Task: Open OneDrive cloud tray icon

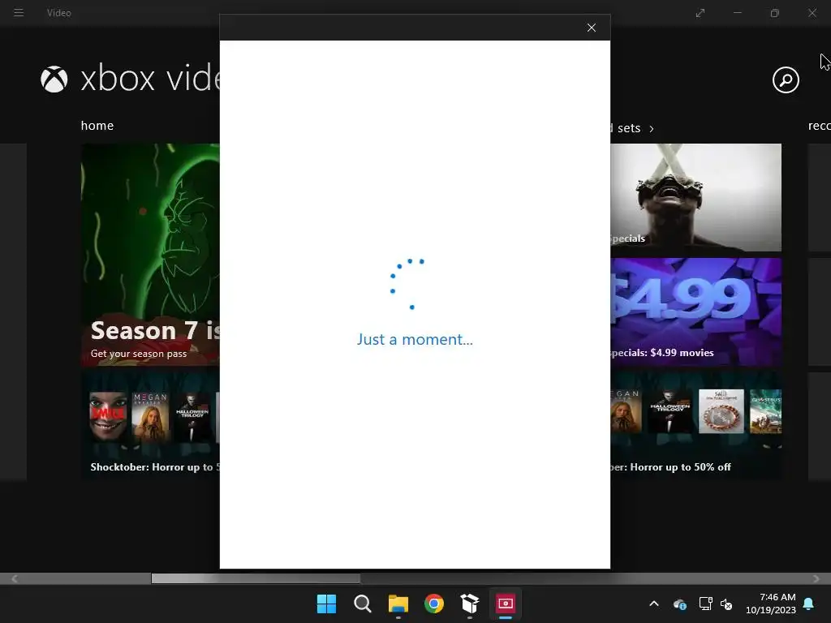Action: (680, 604)
